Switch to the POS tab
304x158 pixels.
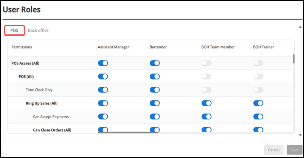pos(14,30)
